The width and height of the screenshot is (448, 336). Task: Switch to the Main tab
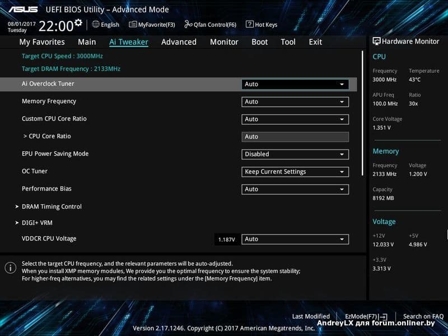click(87, 42)
